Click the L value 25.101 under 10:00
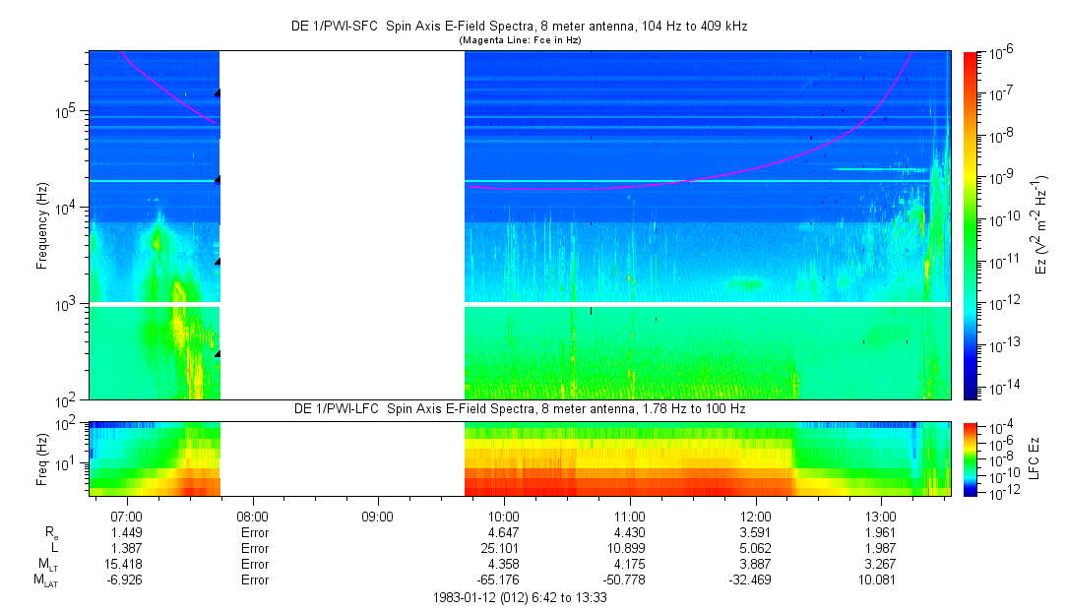1066x610 pixels. [504, 548]
